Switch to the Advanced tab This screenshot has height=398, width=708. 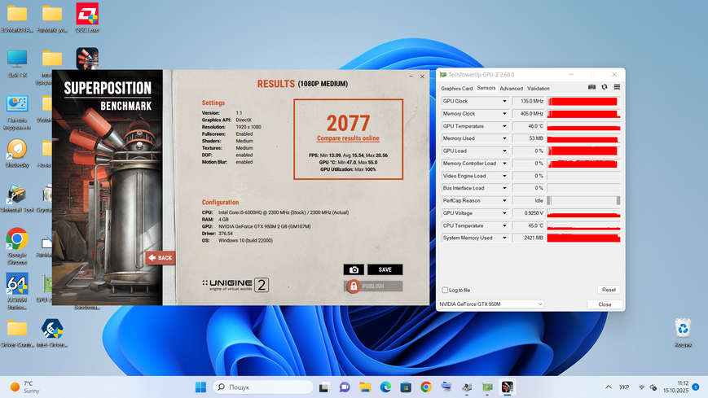tap(511, 89)
